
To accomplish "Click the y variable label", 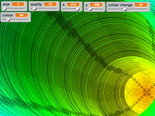I will click(x=87, y=5).
